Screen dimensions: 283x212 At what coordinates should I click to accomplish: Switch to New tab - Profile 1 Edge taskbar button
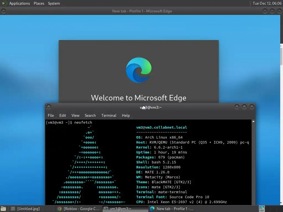[172, 209]
